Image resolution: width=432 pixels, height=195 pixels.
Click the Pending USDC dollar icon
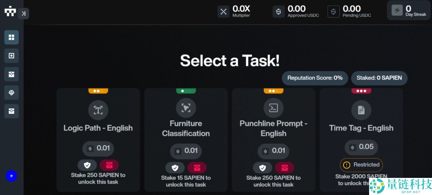click(x=333, y=12)
